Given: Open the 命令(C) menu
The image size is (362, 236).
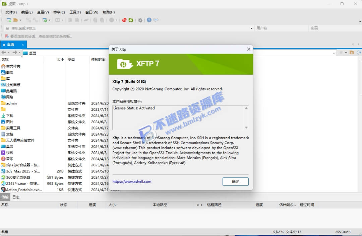Looking at the screenshot, I should click(59, 12).
